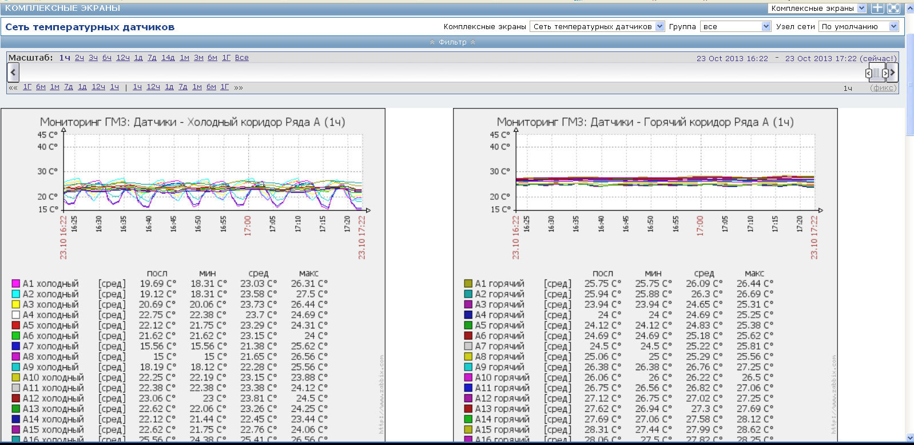Open the Узел сети dropdown showing По умолчанию
914x445 pixels.
point(859,26)
